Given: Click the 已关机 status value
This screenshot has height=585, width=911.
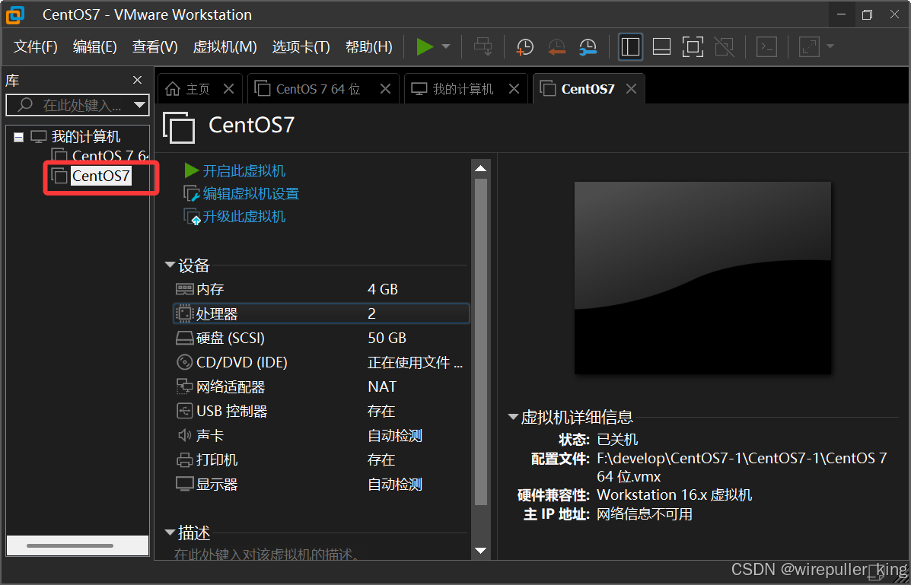Looking at the screenshot, I should [617, 439].
